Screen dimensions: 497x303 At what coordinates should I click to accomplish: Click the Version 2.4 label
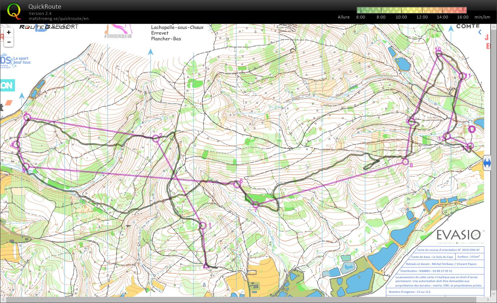pyautogui.click(x=40, y=13)
